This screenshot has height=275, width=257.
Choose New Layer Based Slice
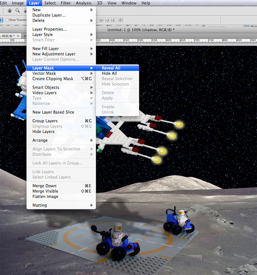click(x=61, y=112)
